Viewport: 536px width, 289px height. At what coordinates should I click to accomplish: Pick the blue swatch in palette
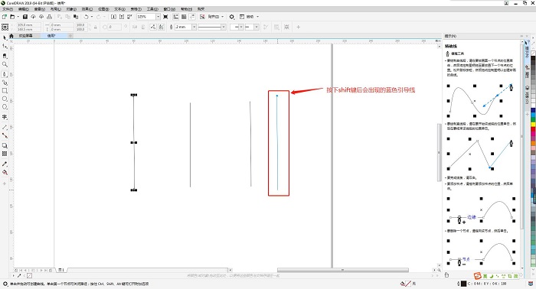tap(533, 111)
